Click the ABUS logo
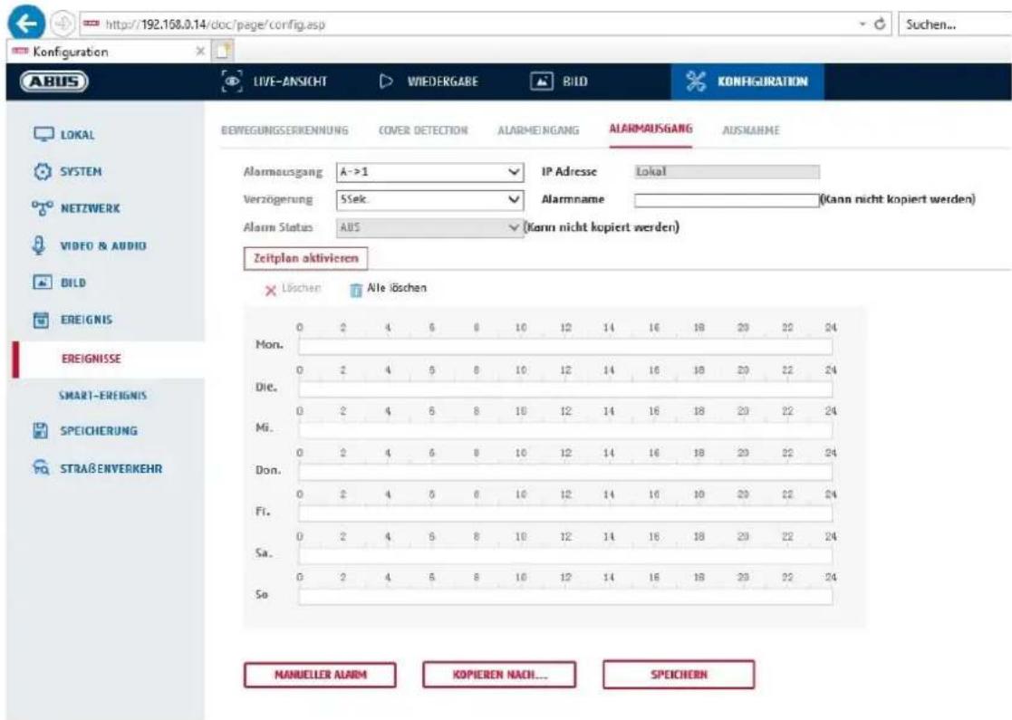Screen dimensions: 1012x720 tap(53, 82)
